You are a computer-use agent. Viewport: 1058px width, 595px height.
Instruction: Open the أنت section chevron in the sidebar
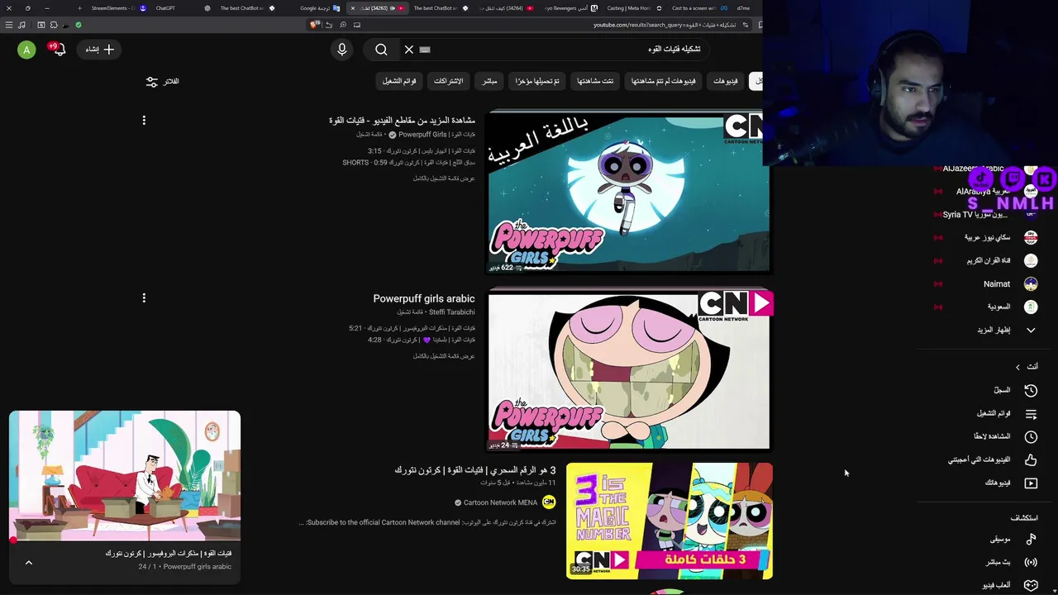(1017, 367)
